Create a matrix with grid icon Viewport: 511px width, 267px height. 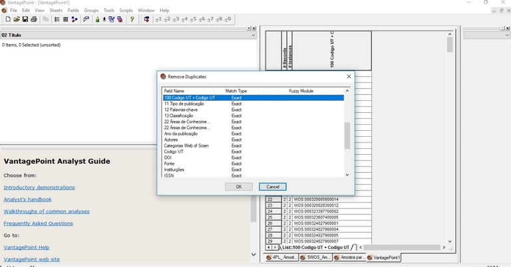[65, 19]
